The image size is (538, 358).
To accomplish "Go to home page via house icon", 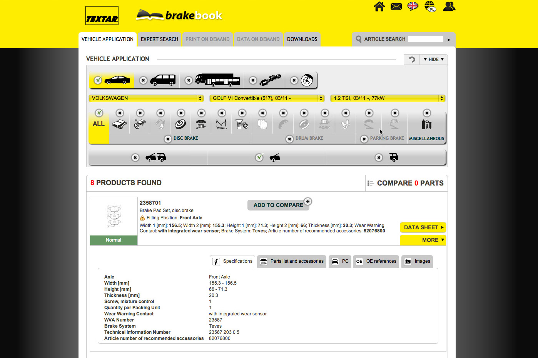I will (379, 7).
